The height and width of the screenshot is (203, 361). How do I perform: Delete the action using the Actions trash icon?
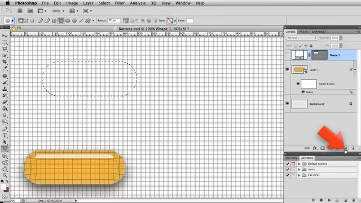point(354,200)
